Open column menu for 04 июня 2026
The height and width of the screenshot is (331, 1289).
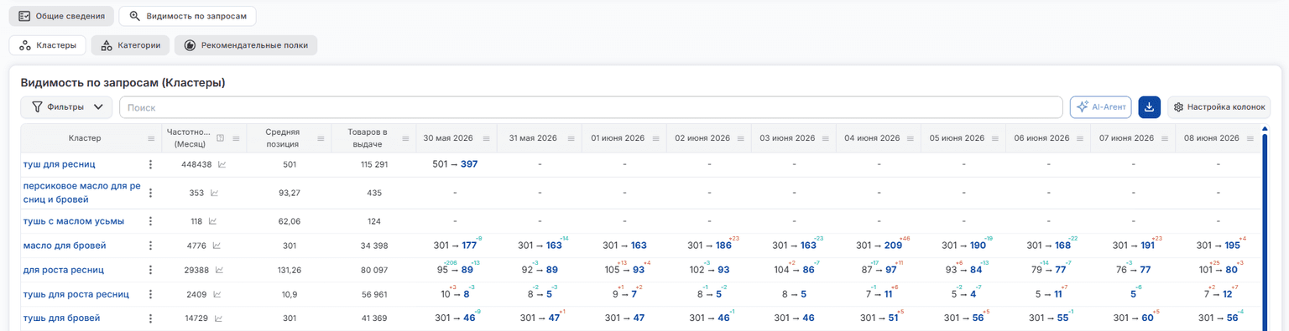910,138
